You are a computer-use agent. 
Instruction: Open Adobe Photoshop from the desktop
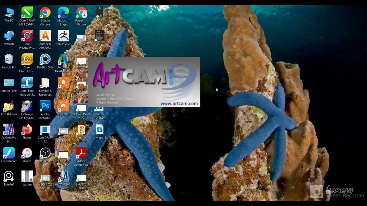45,110
